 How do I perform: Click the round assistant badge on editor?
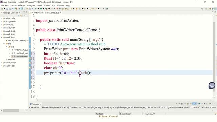pos(212,86)
